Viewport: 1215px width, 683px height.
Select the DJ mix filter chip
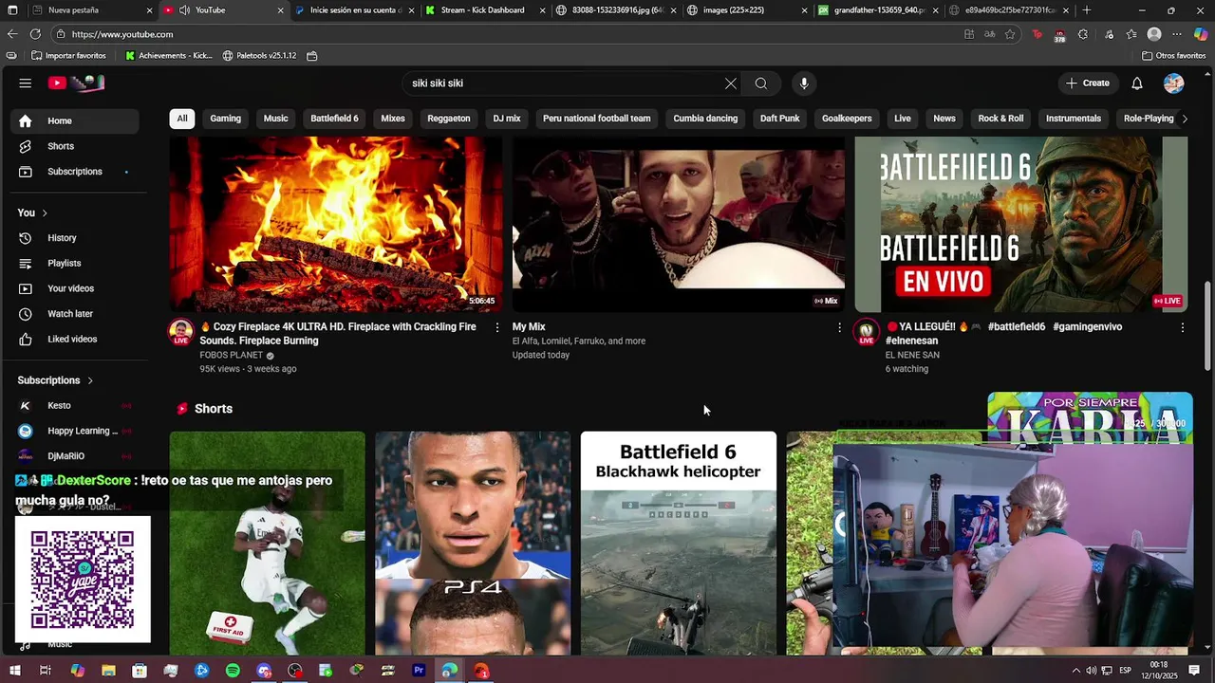[507, 119]
